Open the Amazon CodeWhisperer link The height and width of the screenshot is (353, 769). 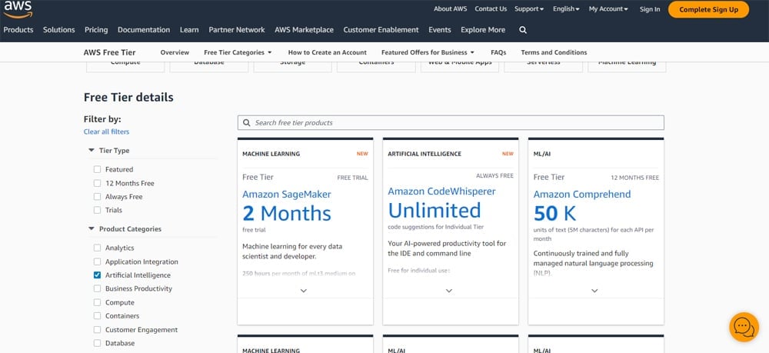coord(442,191)
